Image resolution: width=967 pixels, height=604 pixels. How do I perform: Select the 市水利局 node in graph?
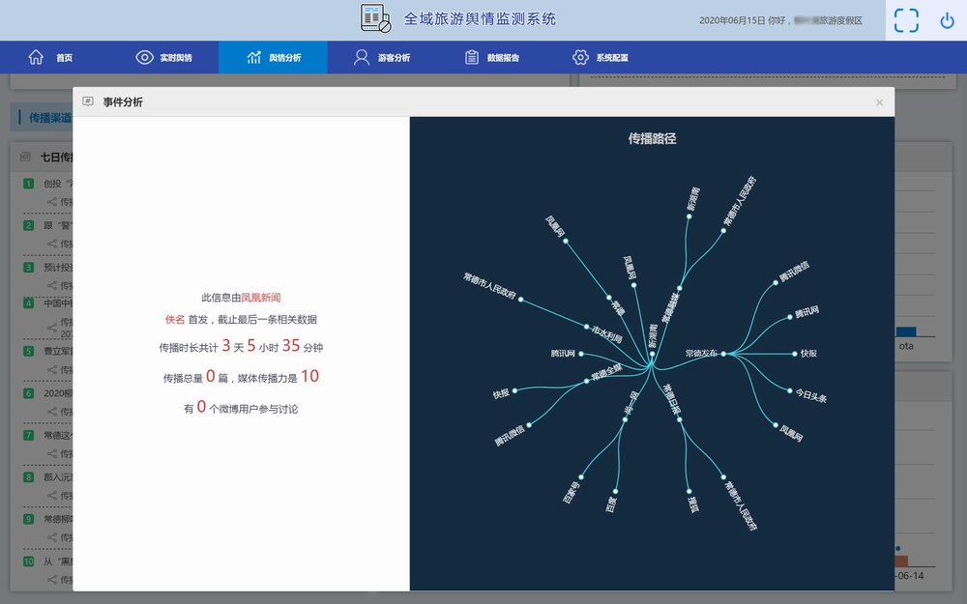click(x=586, y=326)
